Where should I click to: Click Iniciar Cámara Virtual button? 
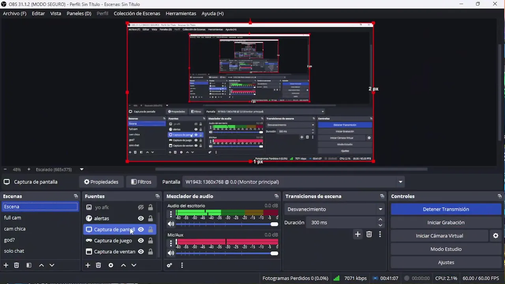pyautogui.click(x=440, y=236)
